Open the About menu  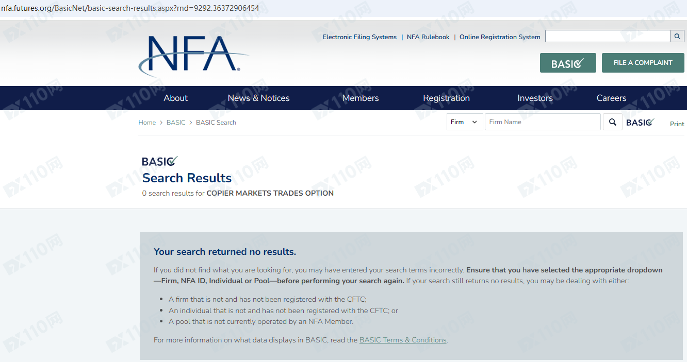pyautogui.click(x=175, y=98)
